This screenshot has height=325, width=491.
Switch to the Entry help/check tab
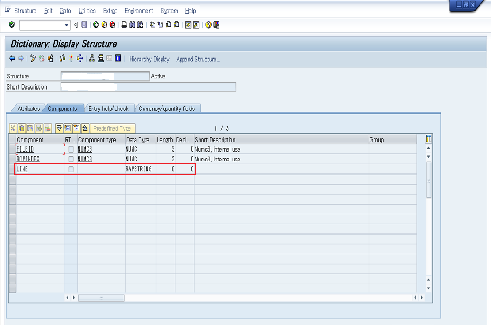109,108
